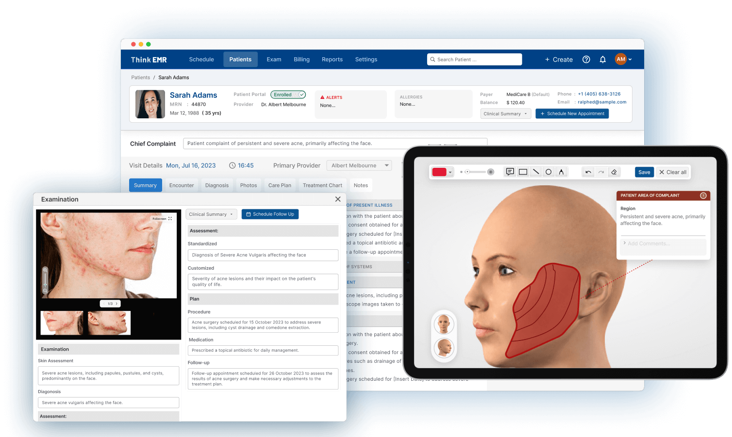Toggle Patient Portal Enrolled status
This screenshot has width=732, height=437.
point(288,95)
